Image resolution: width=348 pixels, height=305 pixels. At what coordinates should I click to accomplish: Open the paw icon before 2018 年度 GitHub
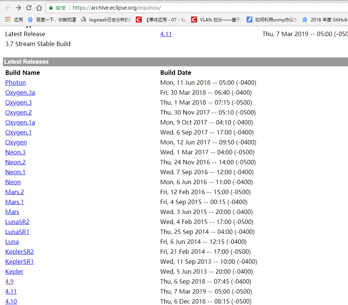pos(305,20)
